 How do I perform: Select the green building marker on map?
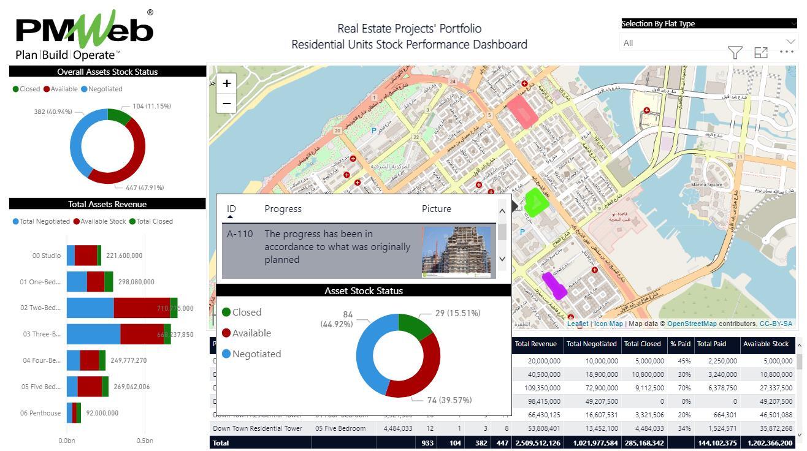[x=535, y=202]
